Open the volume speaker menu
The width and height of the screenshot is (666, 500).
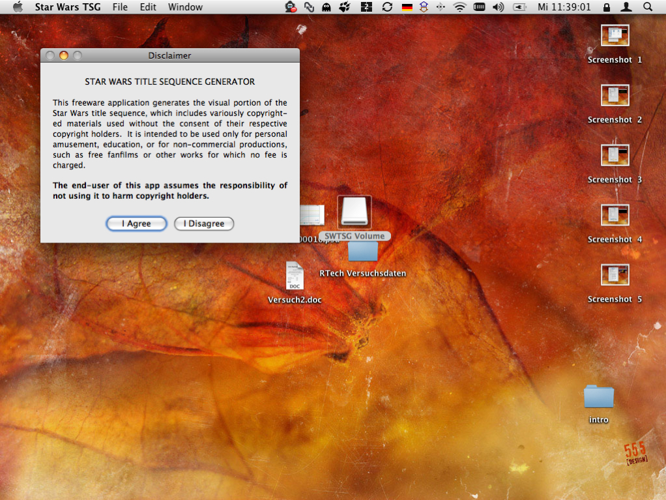(498, 7)
